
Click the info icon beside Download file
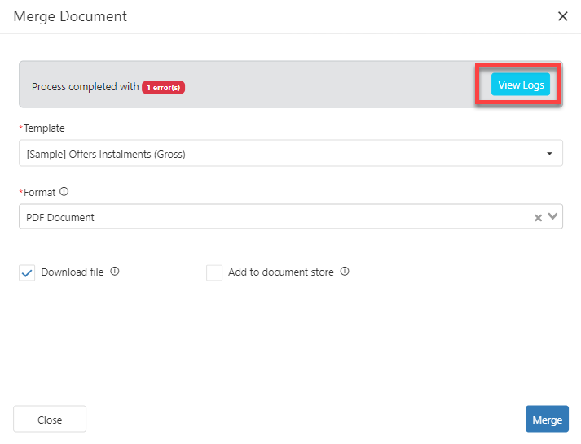point(115,272)
